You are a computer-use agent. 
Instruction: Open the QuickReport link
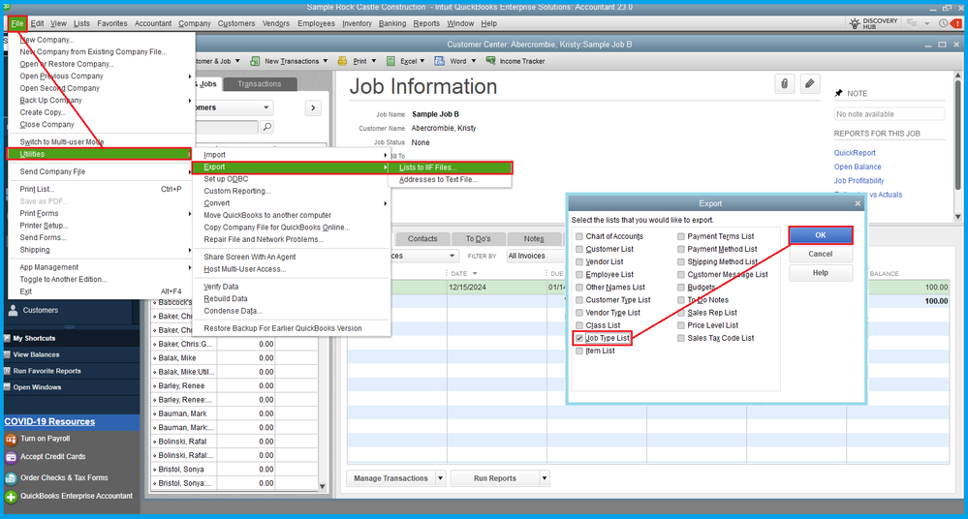click(x=855, y=153)
